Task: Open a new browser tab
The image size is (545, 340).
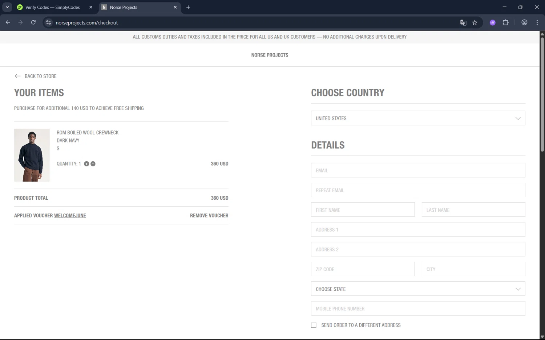Action: tap(188, 7)
